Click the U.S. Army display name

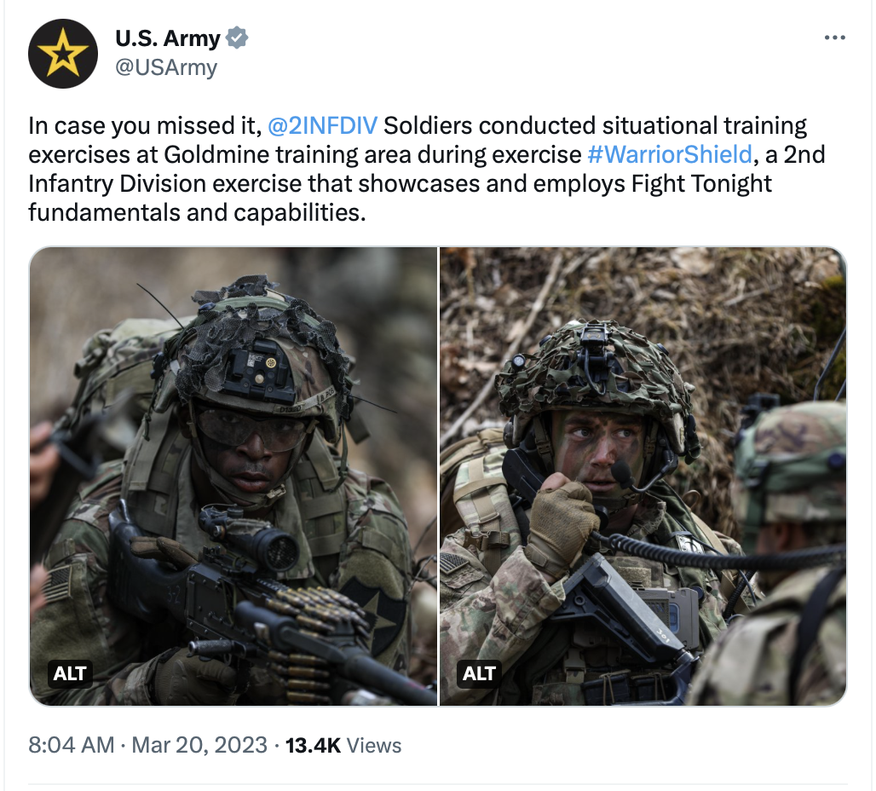coord(168,38)
